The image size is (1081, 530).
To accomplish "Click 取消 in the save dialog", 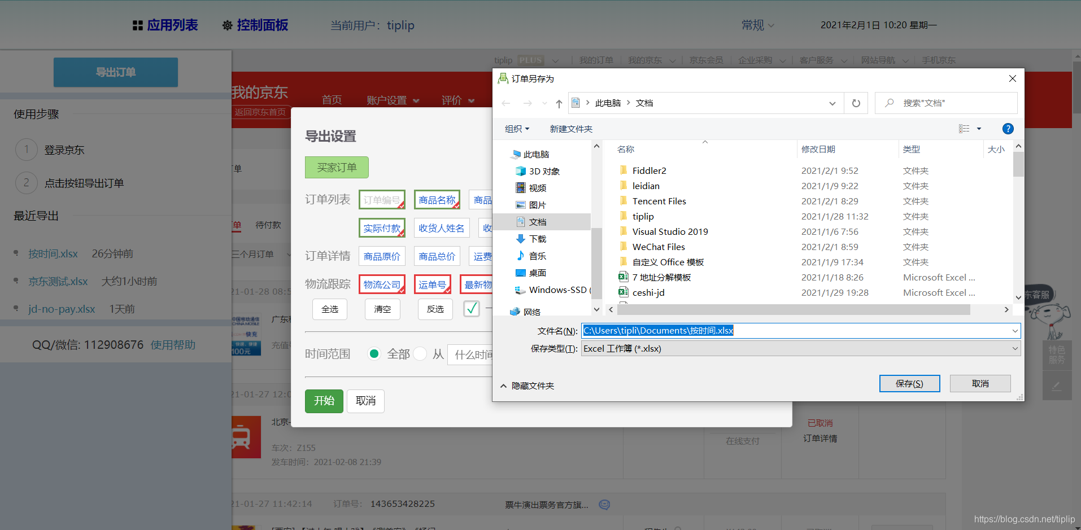I will tap(980, 383).
